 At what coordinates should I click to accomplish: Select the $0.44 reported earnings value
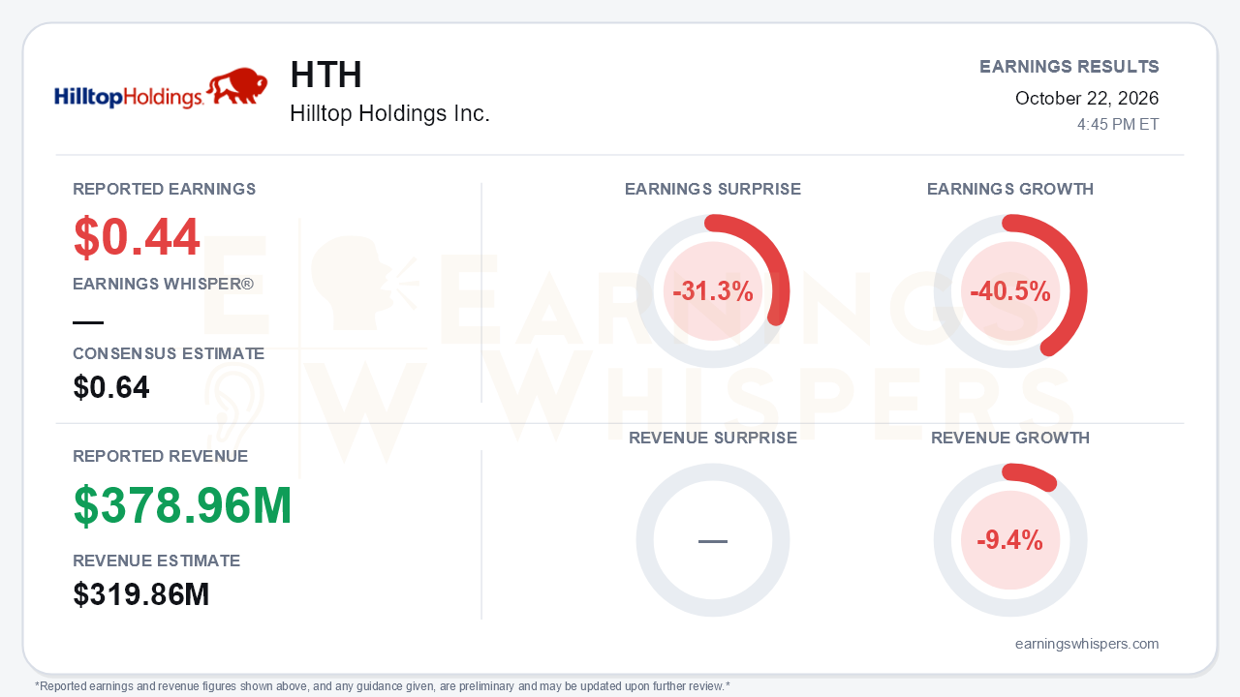pyautogui.click(x=137, y=237)
